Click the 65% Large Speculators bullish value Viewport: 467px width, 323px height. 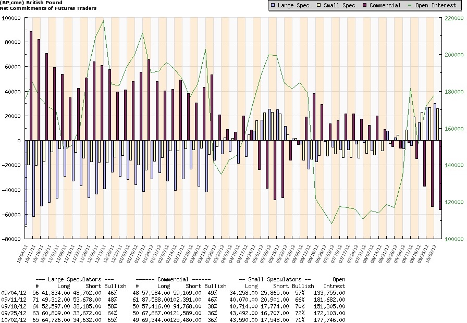pyautogui.click(x=112, y=320)
